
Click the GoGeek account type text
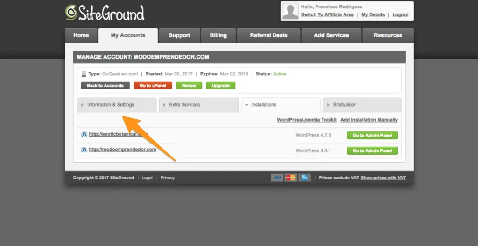120,74
